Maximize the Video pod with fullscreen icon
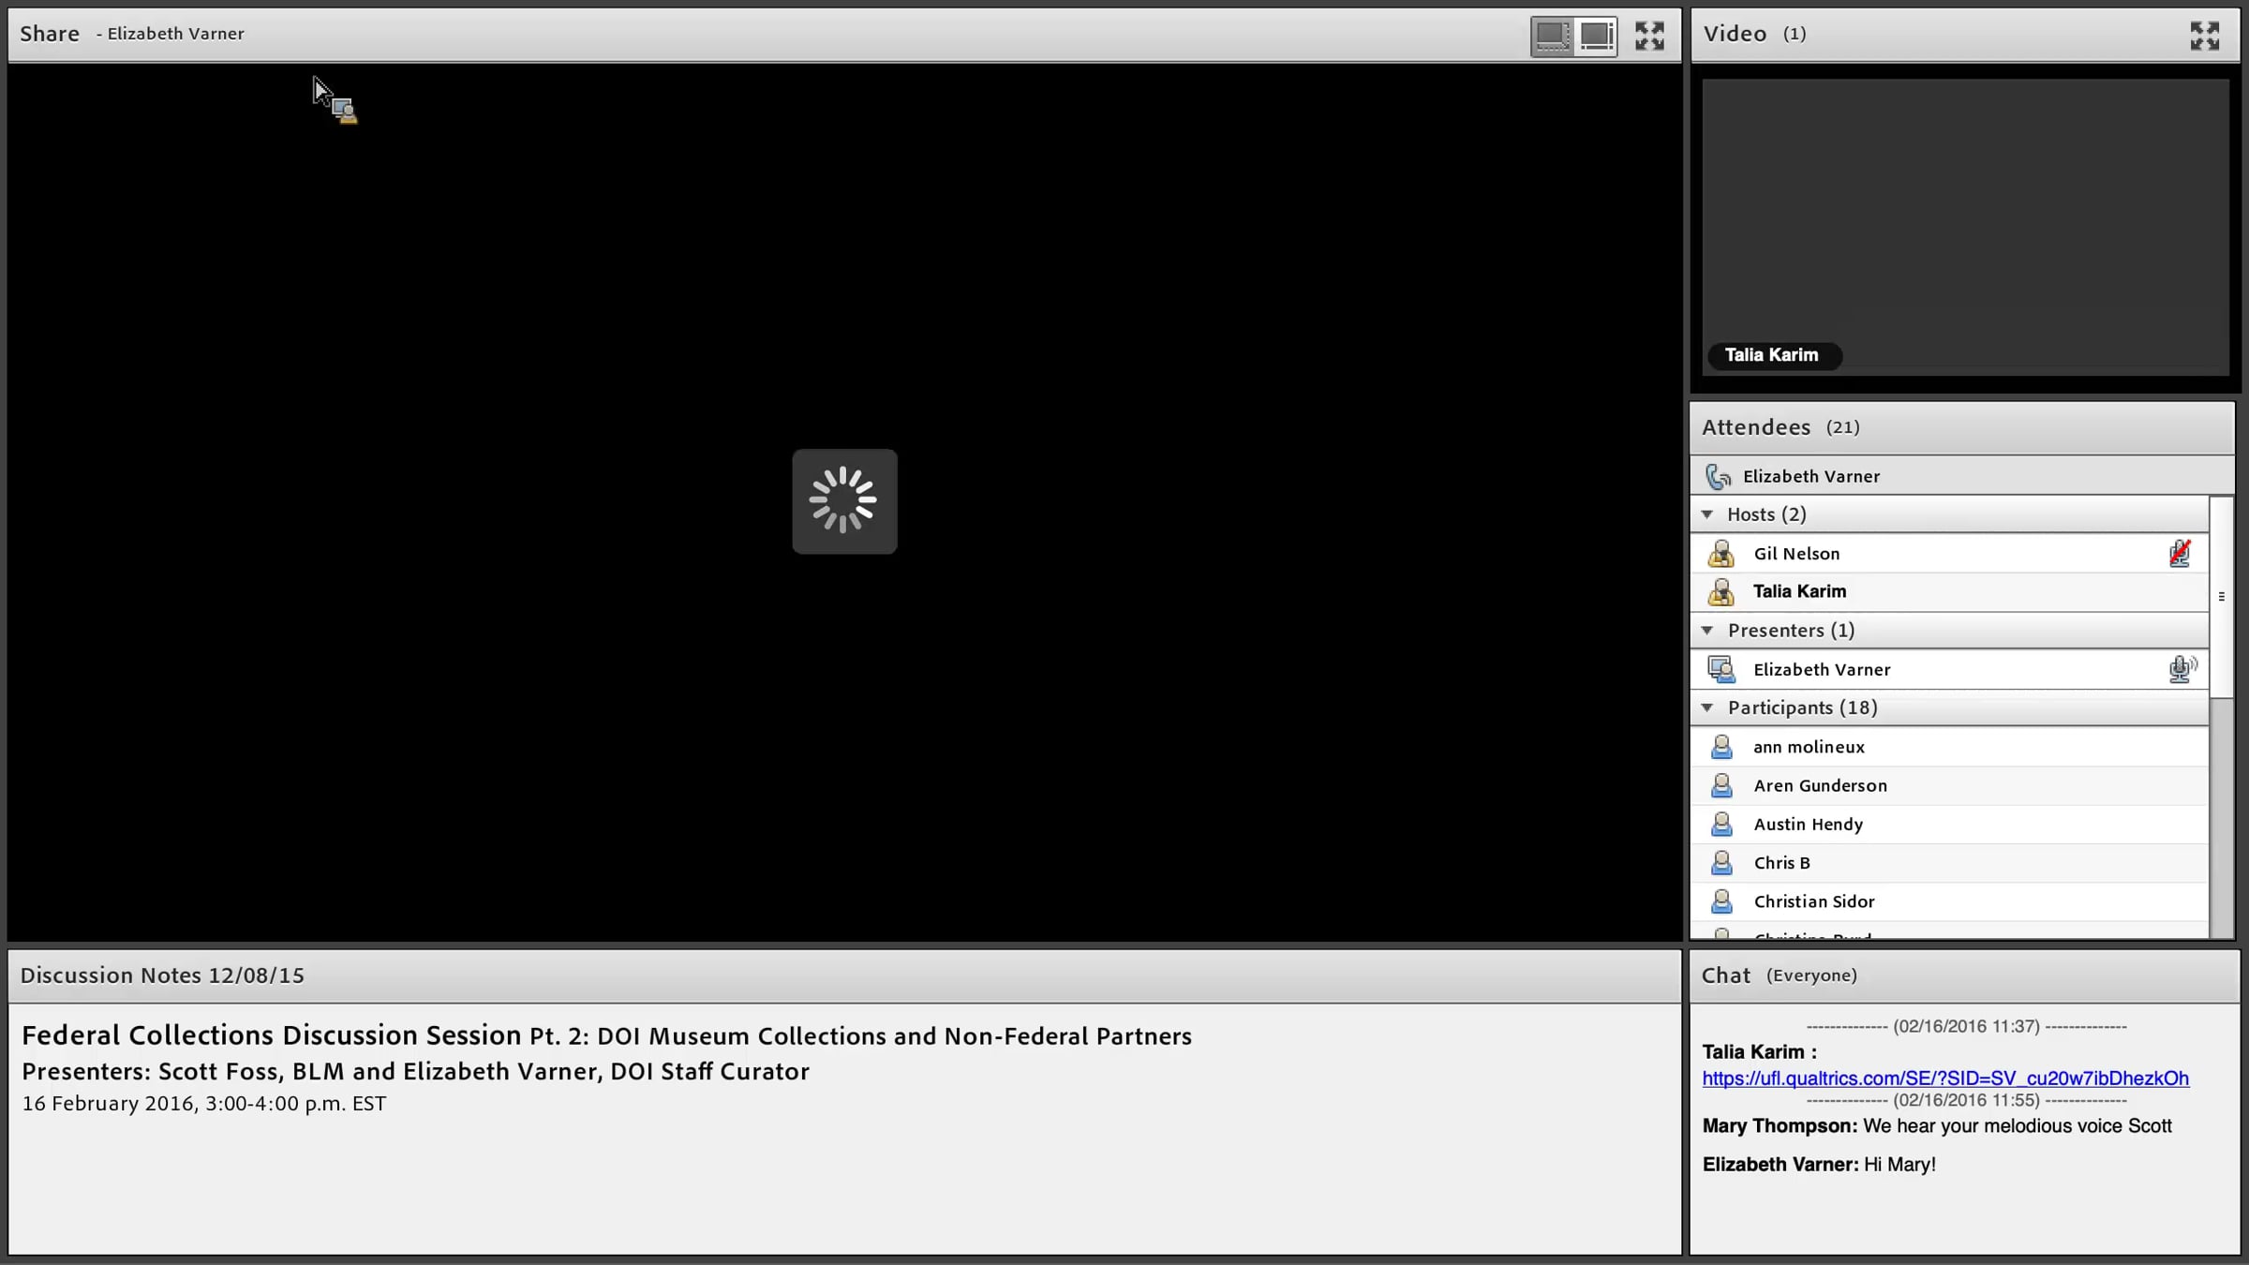 (2204, 36)
